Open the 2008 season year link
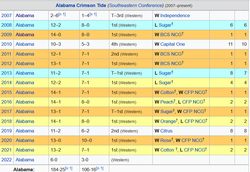Screen dimensions: 250x172 click(6, 25)
